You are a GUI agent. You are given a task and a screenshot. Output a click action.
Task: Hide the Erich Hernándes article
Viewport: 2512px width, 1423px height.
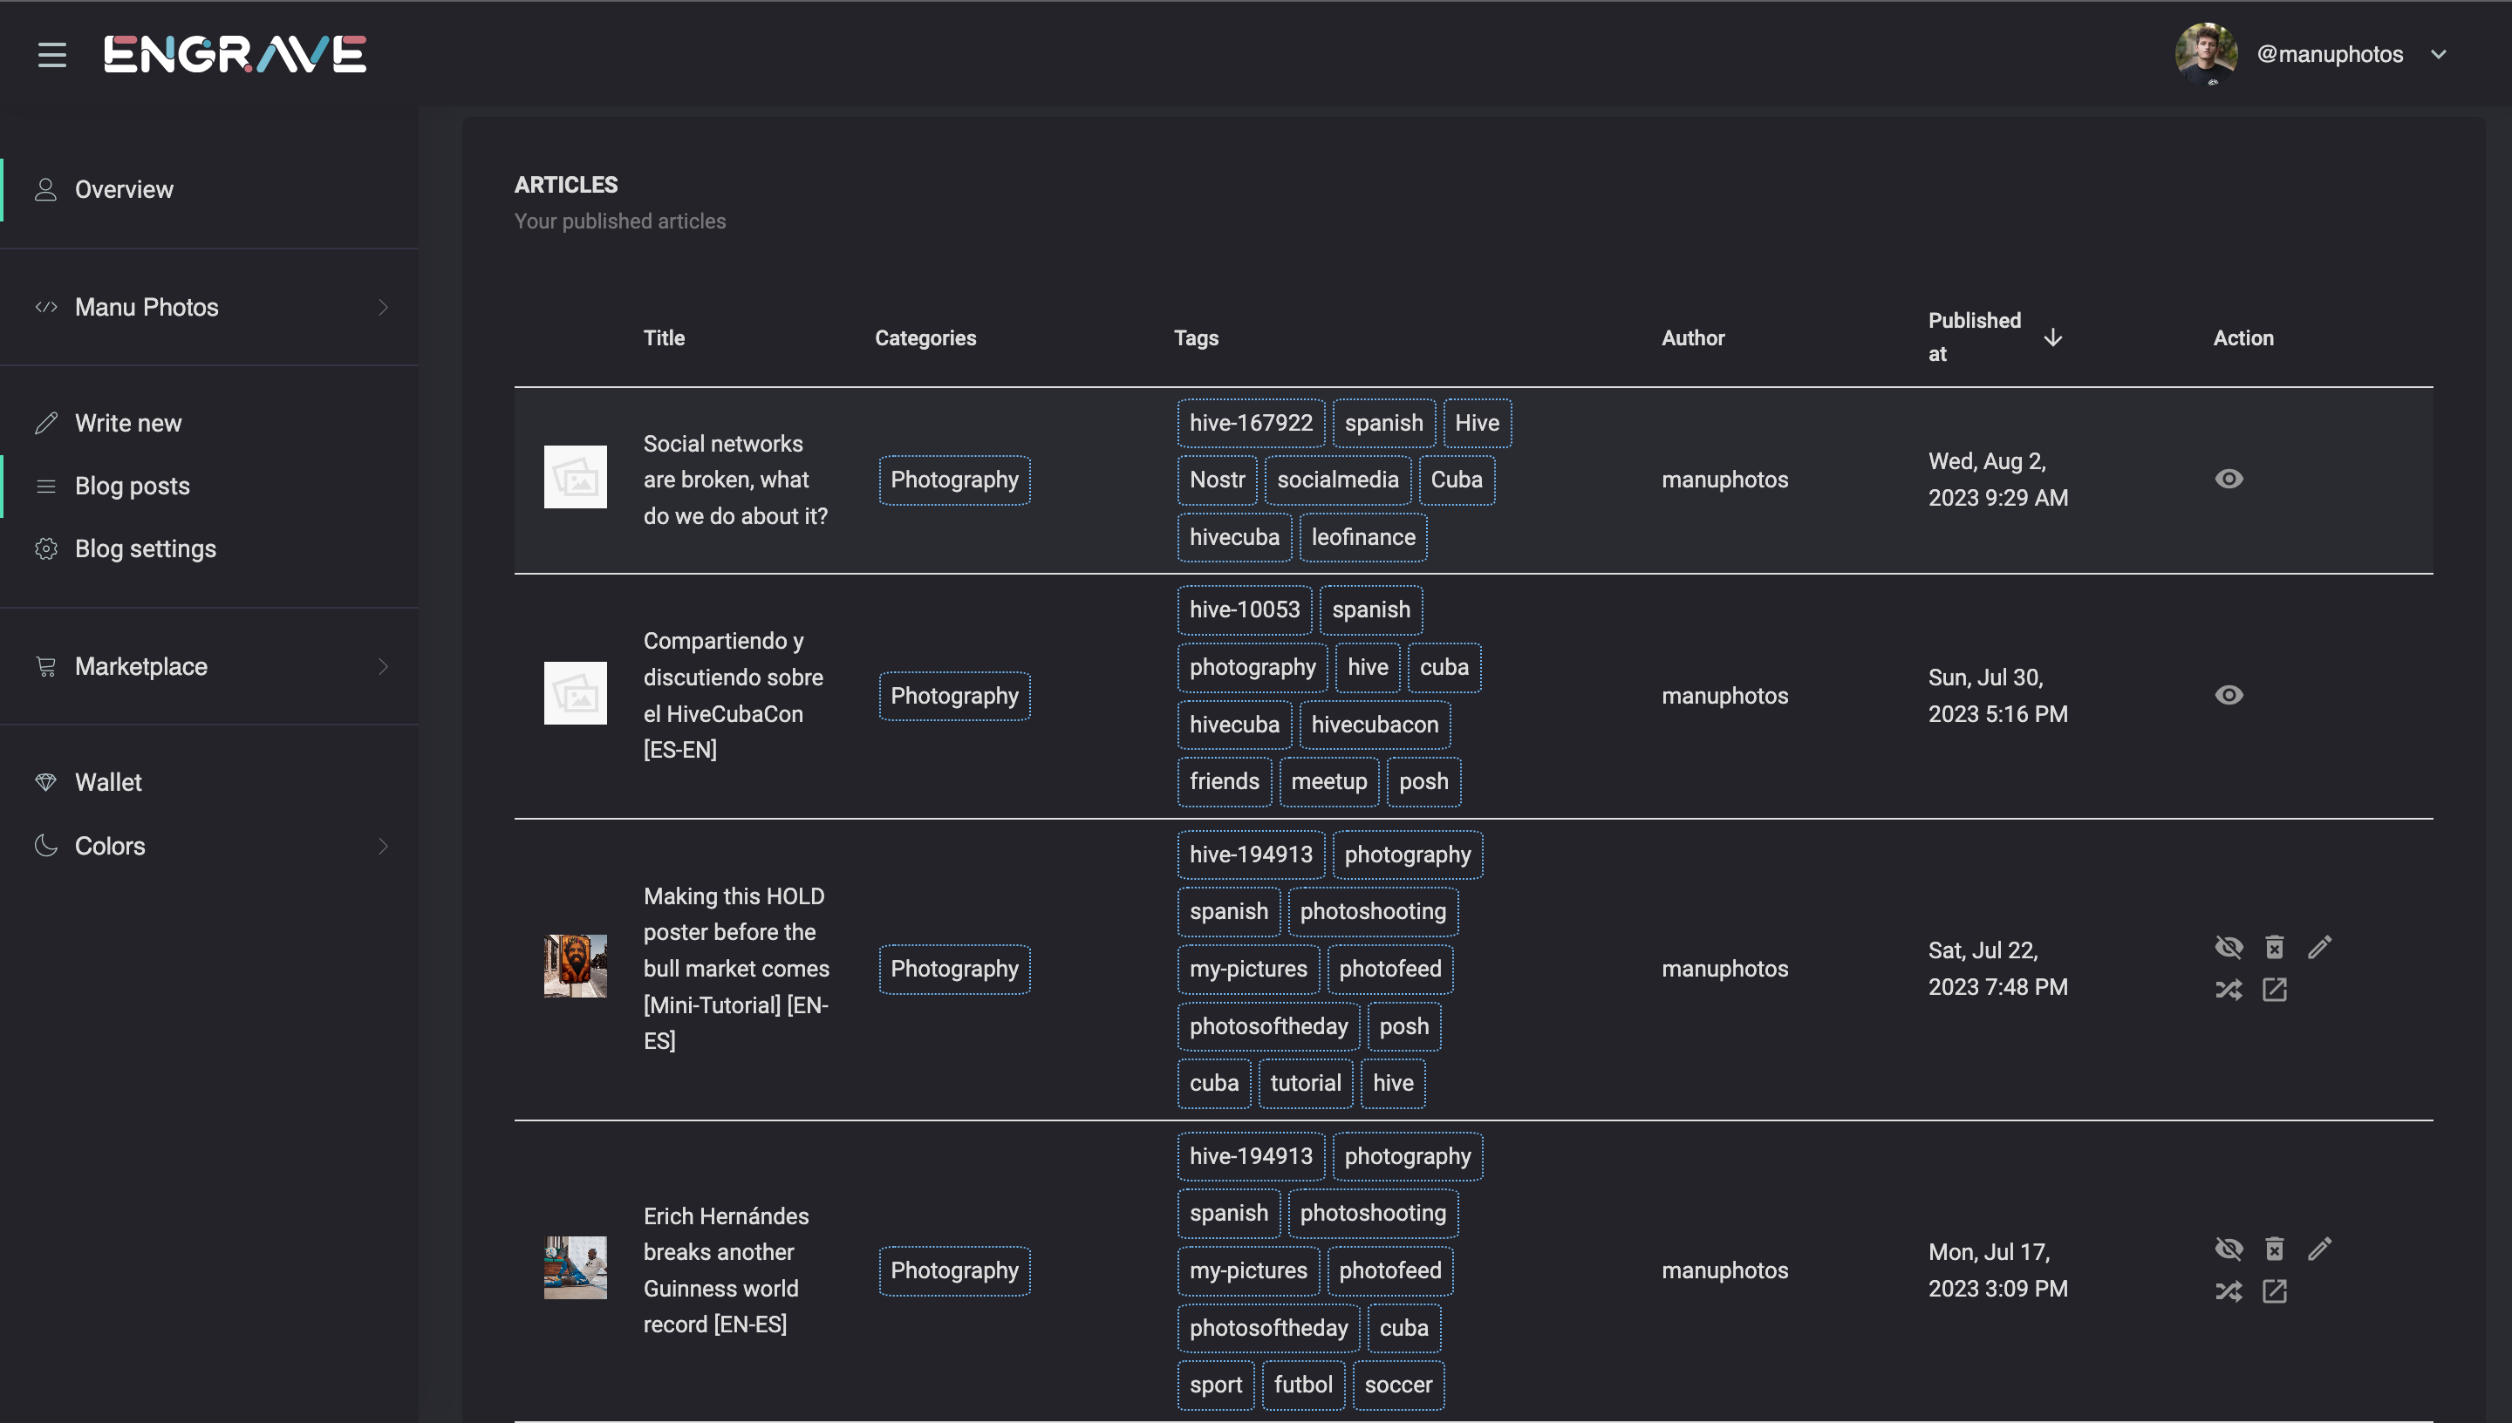(x=2229, y=1249)
